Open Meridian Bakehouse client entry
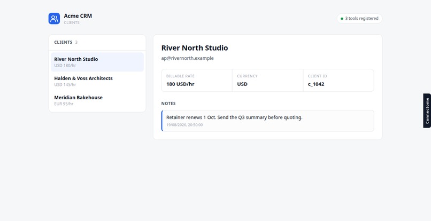The height and width of the screenshot is (221, 431). pyautogui.click(x=97, y=100)
